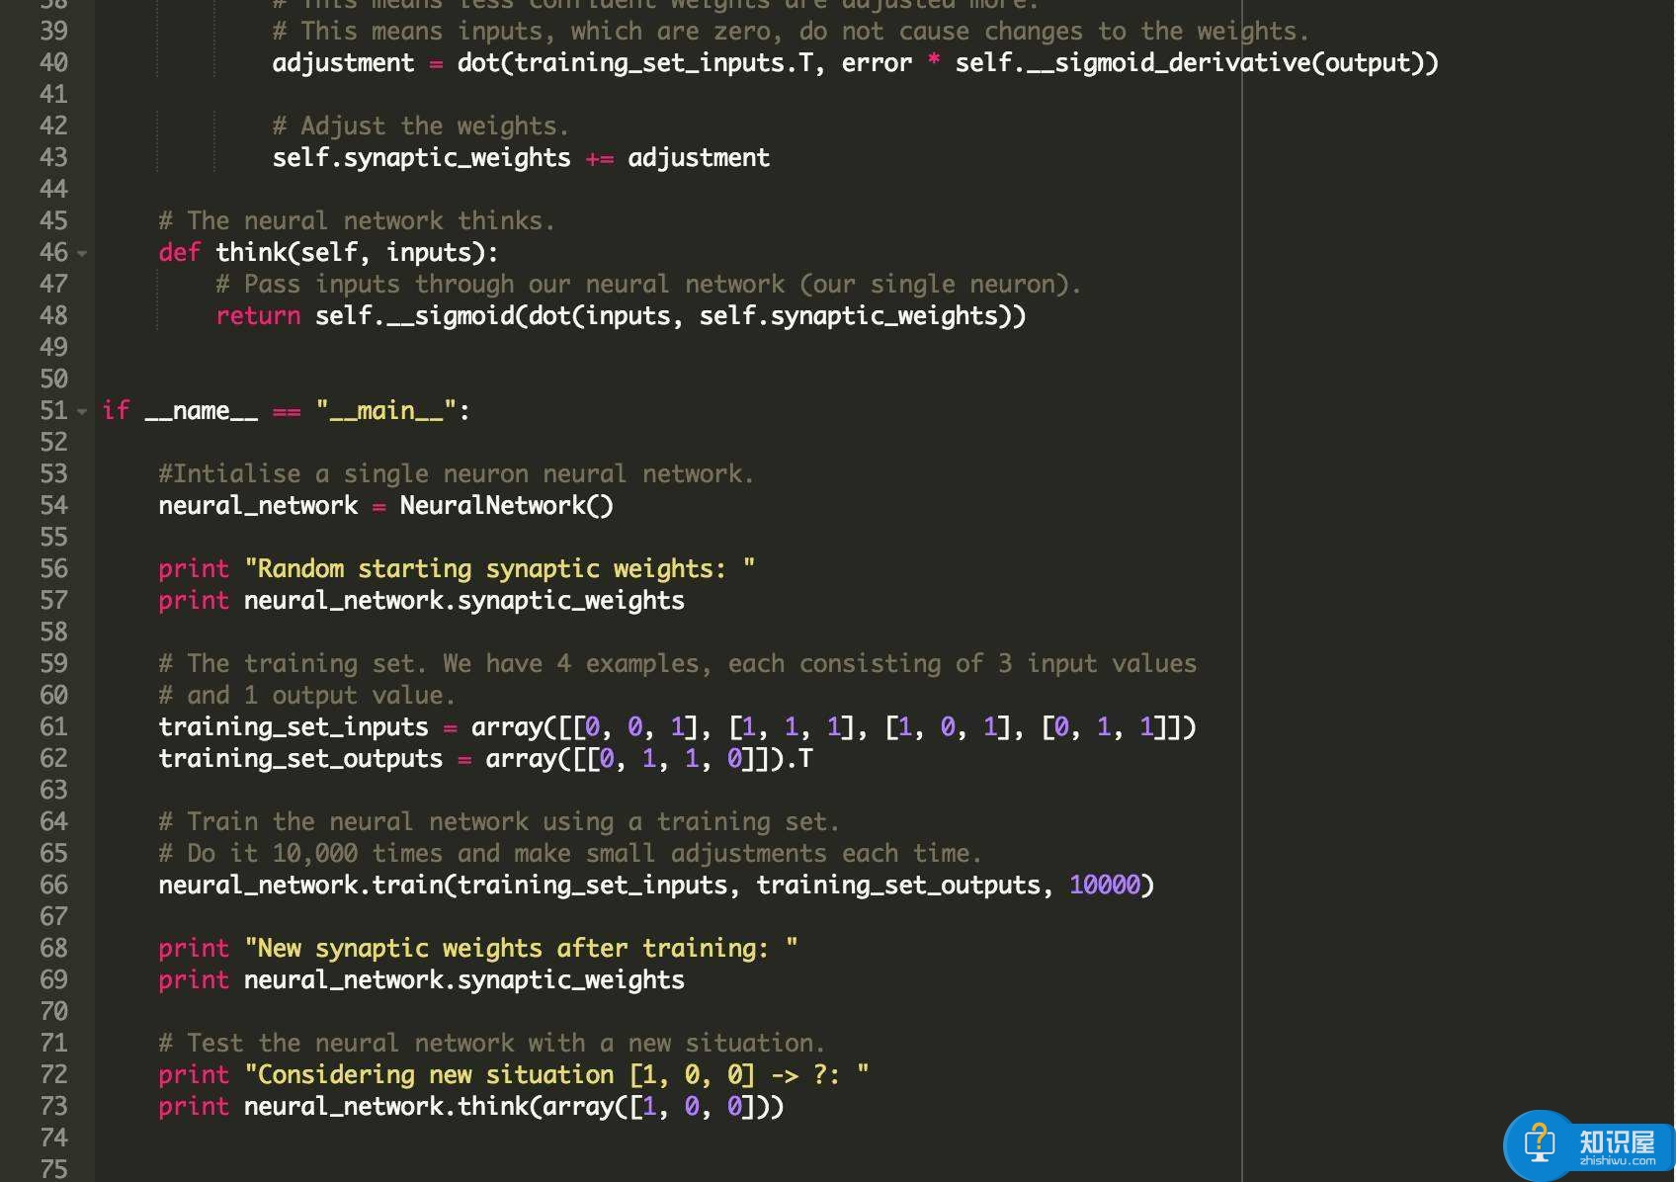Viewport: 1676px width, 1182px height.
Task: Click '__name__' on line 51
Action: 202,410
